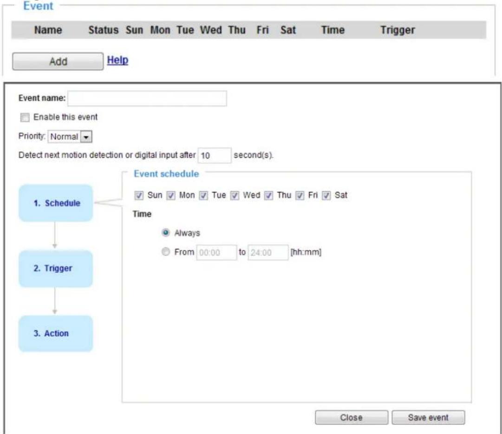Select the 2. Trigger step
Screen dimensions: 502x434
point(56,269)
